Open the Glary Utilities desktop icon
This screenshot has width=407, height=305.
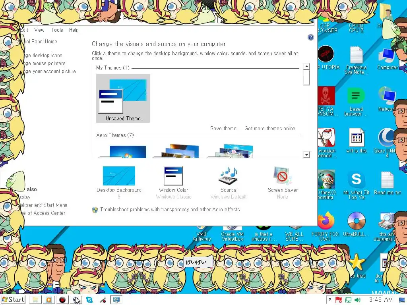click(x=387, y=138)
